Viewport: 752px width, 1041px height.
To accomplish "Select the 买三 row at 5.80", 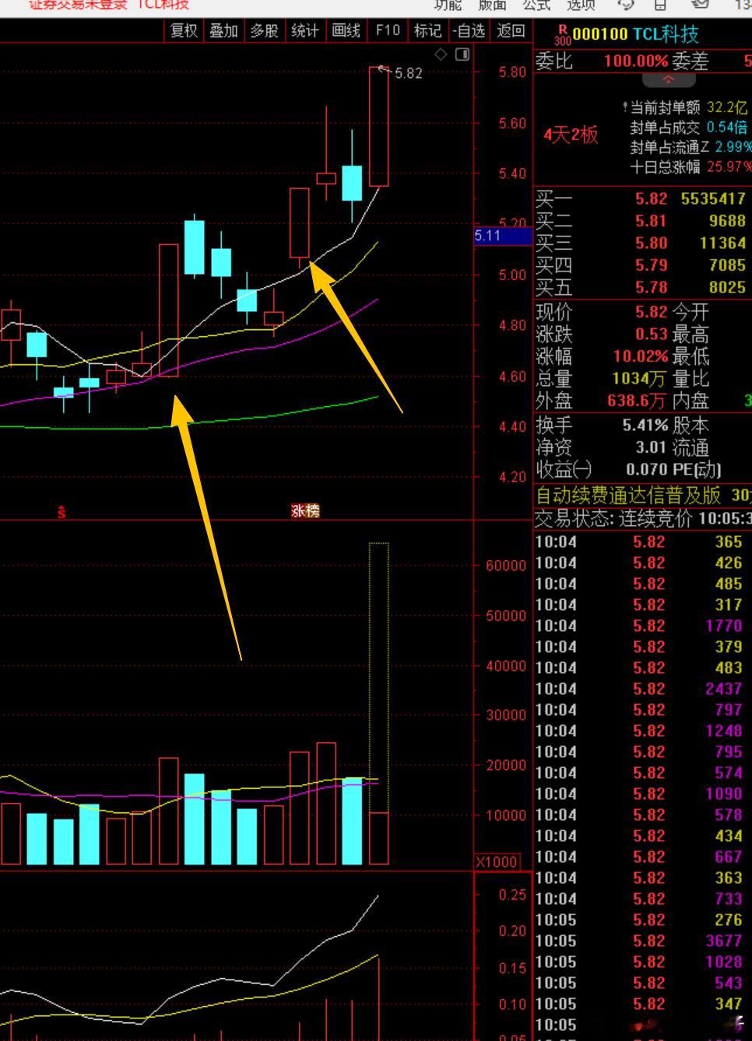I will pos(642,243).
